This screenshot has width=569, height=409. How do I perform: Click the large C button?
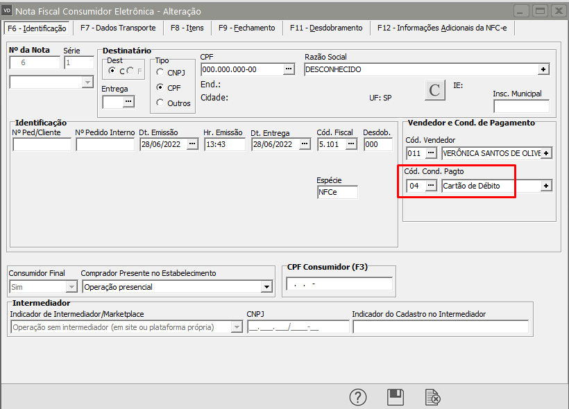434,91
